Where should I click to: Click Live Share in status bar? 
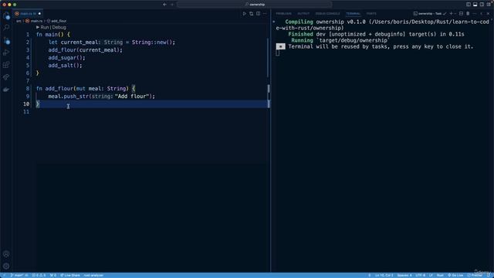point(70,275)
